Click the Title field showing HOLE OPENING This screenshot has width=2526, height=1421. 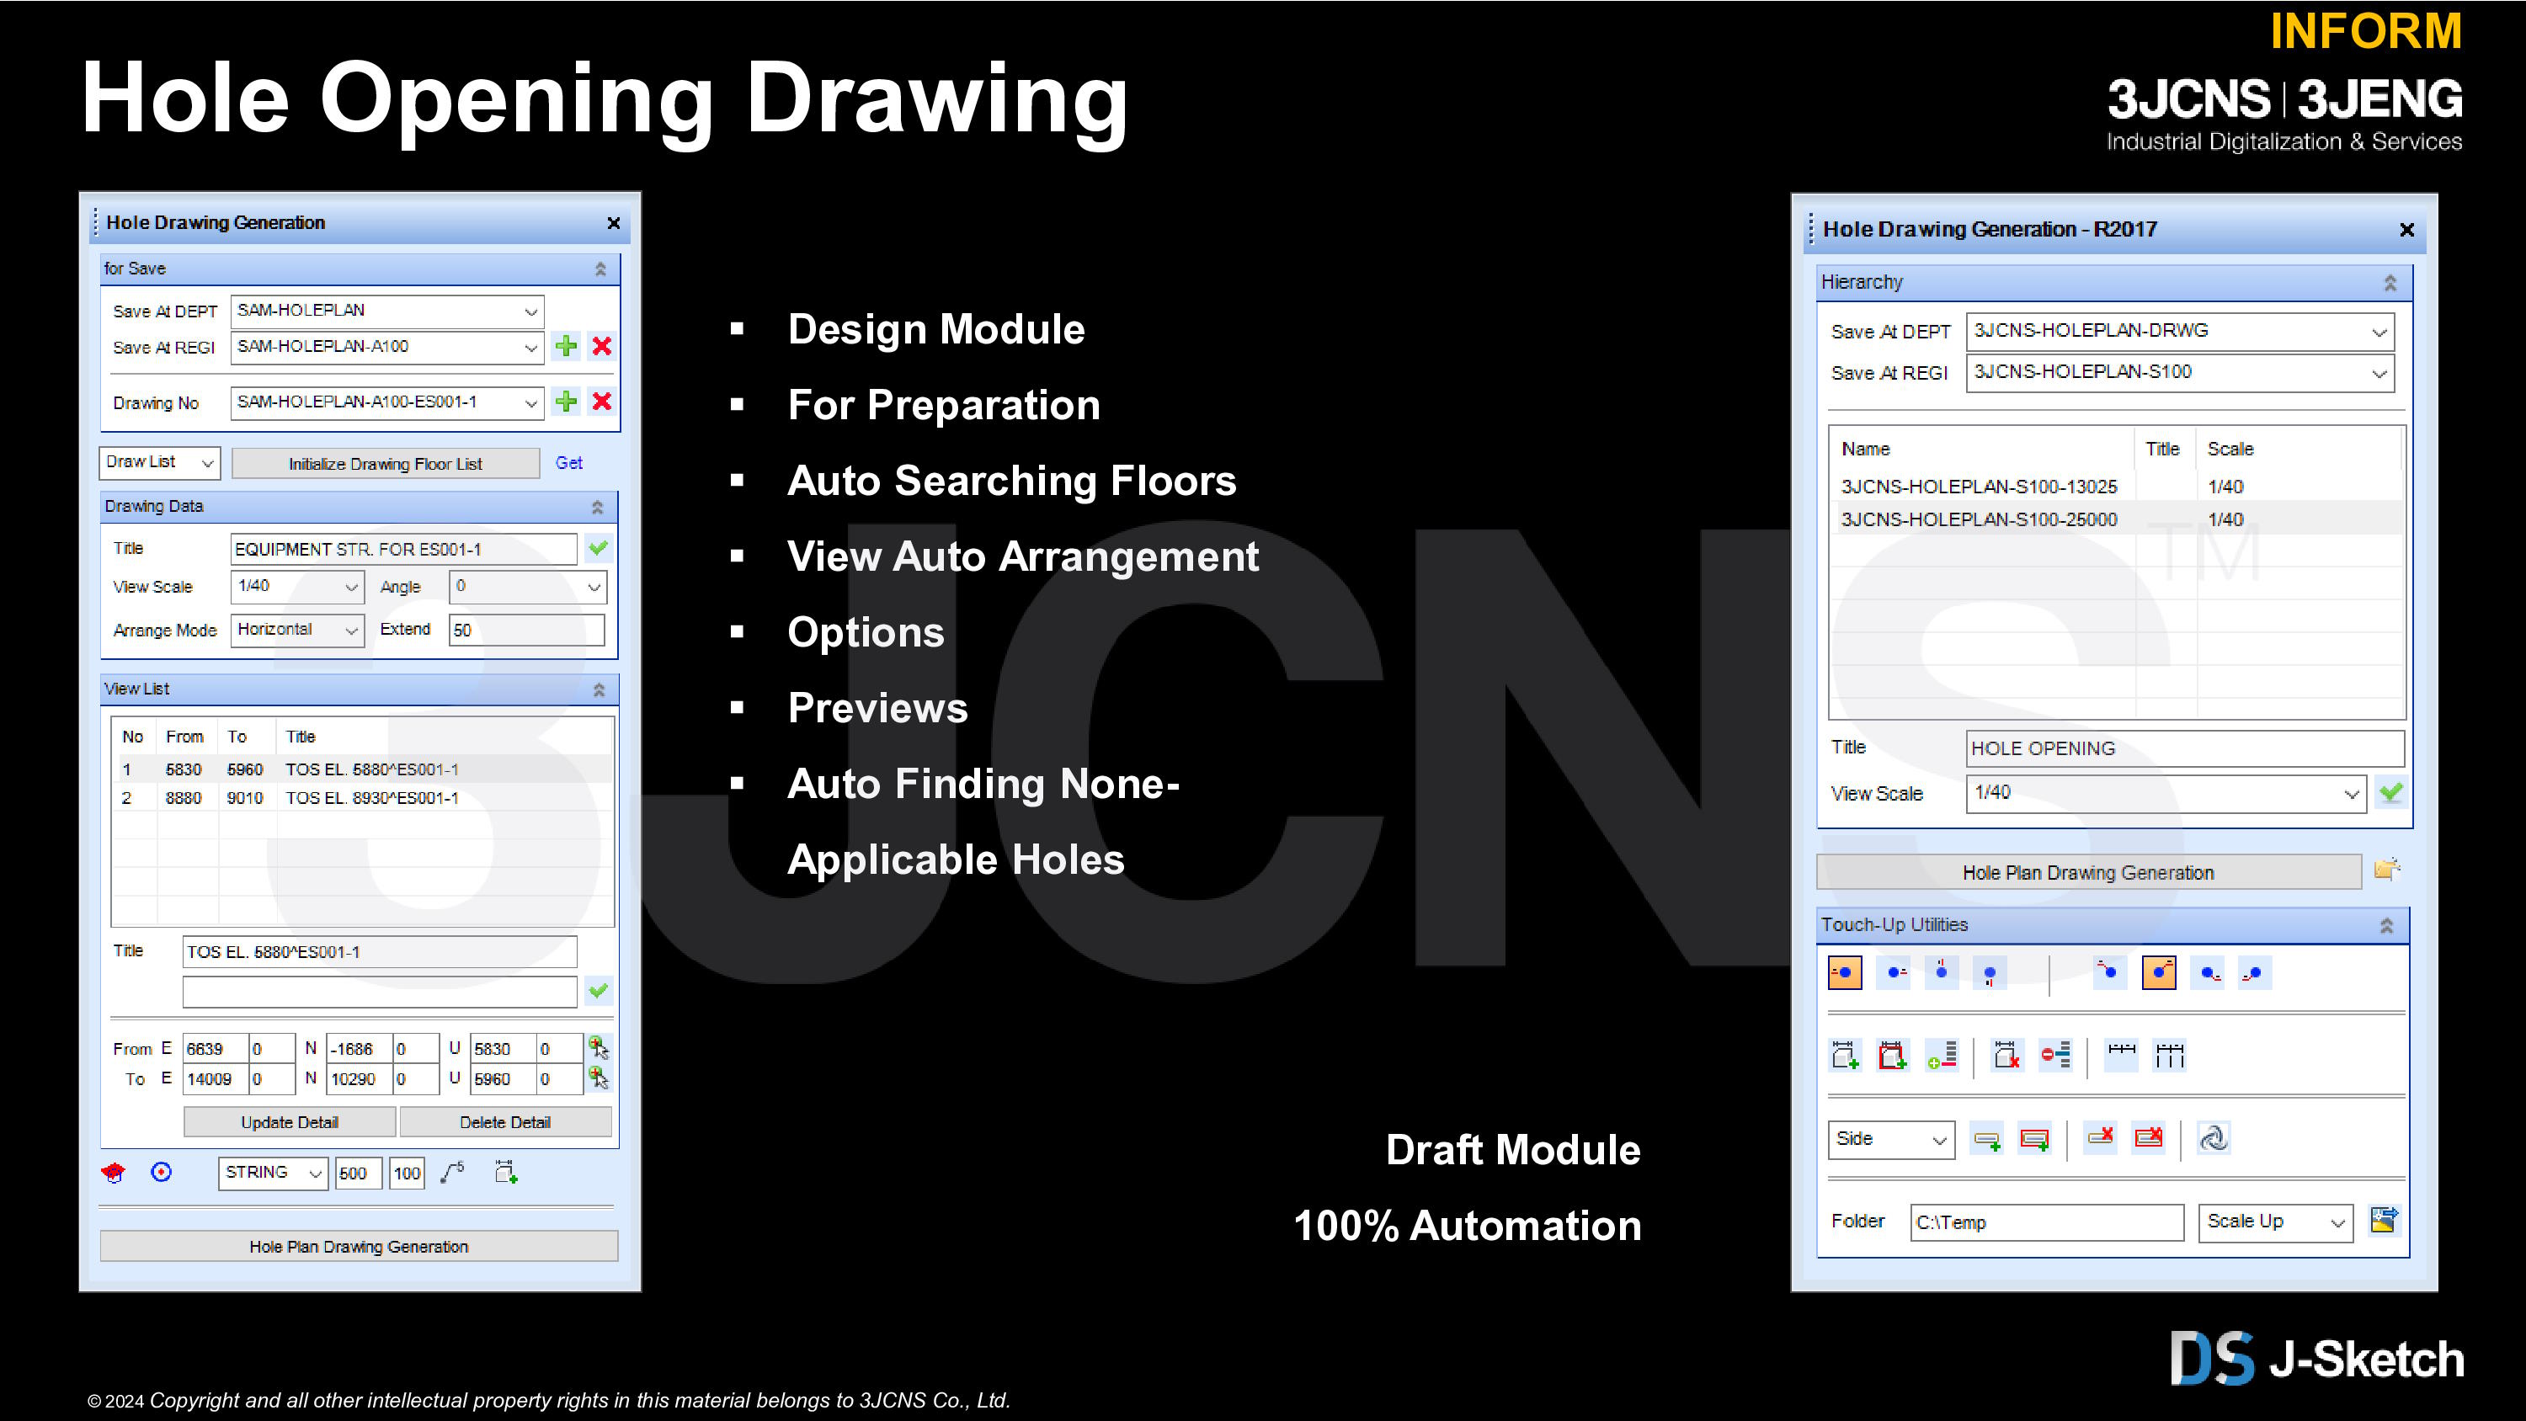2185,748
